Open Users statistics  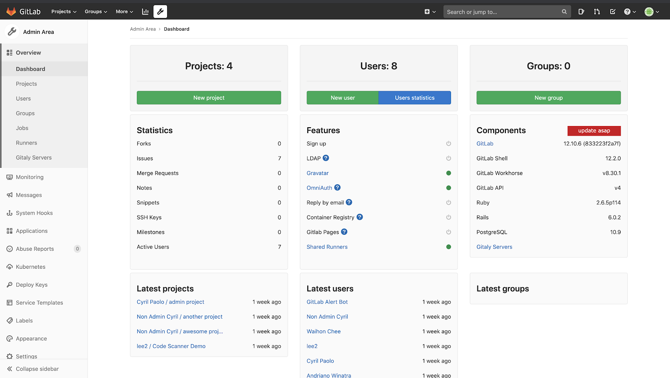(x=415, y=98)
